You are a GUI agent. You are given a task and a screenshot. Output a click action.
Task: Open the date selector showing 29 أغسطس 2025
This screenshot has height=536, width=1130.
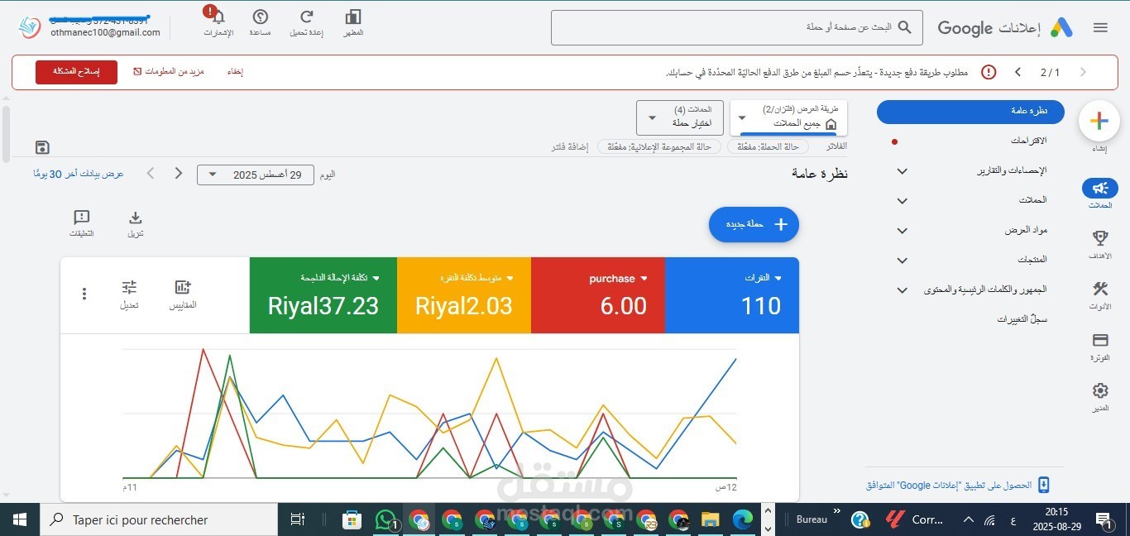[x=254, y=175]
